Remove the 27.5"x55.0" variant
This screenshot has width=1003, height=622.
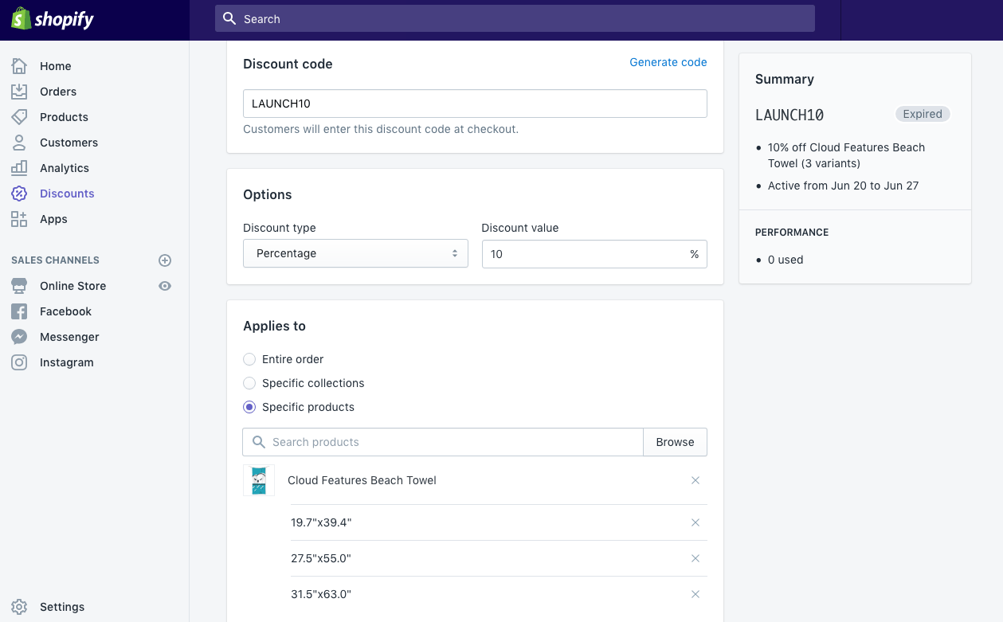coord(695,558)
